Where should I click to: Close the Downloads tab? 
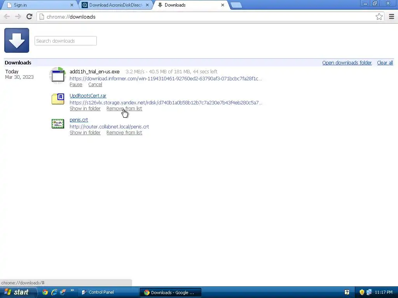(223, 5)
